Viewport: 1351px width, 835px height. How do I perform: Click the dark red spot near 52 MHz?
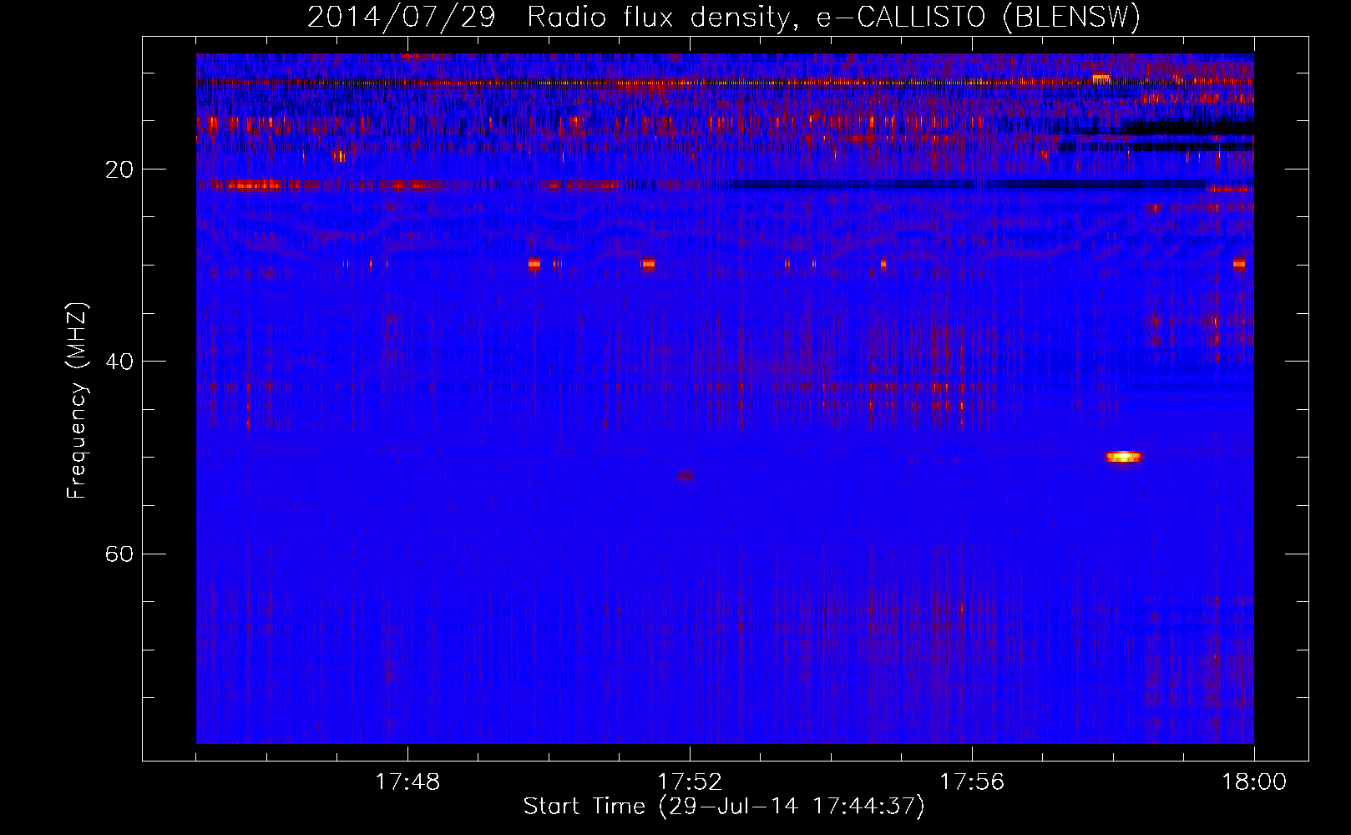click(x=686, y=475)
